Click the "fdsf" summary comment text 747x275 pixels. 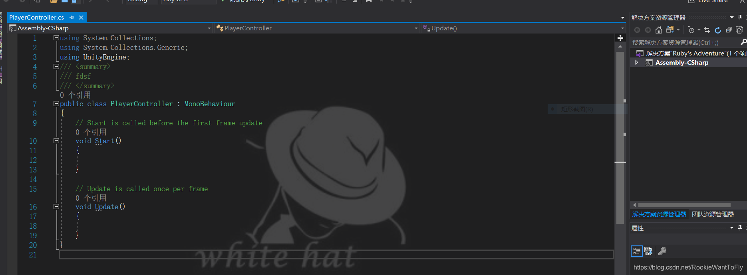point(83,76)
